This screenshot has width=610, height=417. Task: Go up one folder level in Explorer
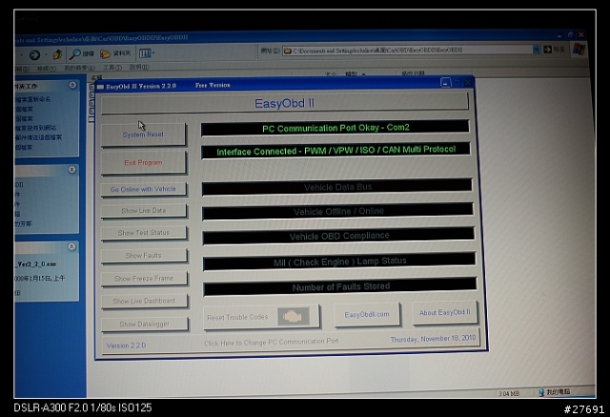pyautogui.click(x=57, y=54)
